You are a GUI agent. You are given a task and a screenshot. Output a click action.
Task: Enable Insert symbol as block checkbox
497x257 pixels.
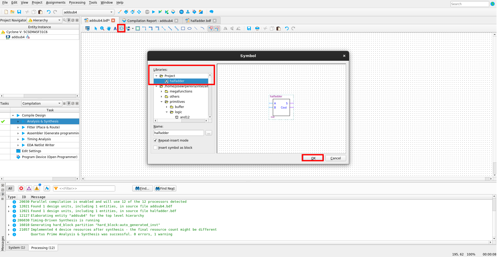click(155, 148)
